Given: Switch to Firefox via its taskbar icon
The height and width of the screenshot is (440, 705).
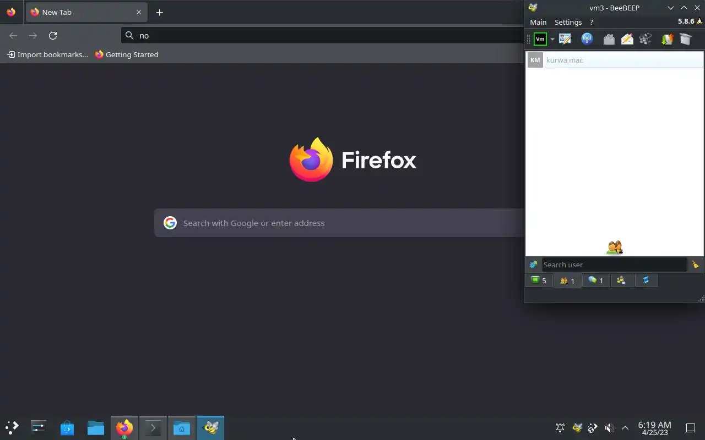Looking at the screenshot, I should tap(124, 427).
